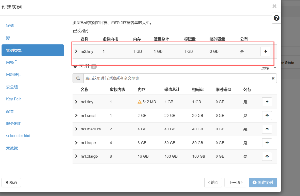Open the help question mark icon
This screenshot has width=300, height=196.
276,18
